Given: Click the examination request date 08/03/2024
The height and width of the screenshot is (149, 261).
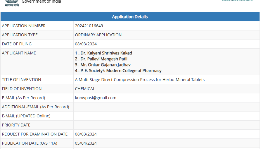Looking at the screenshot, I should coord(86,134).
